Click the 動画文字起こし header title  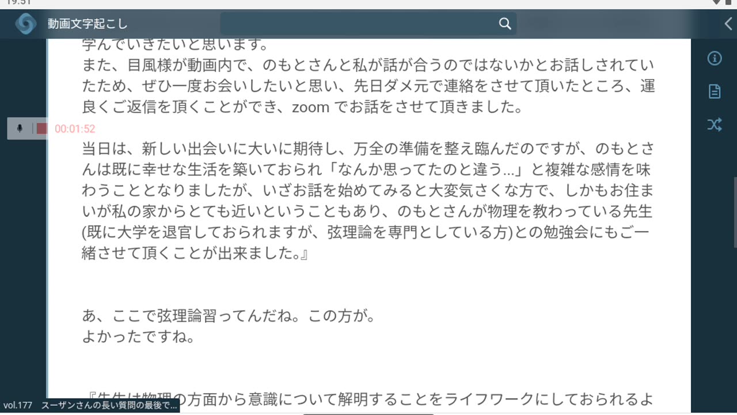tap(88, 24)
